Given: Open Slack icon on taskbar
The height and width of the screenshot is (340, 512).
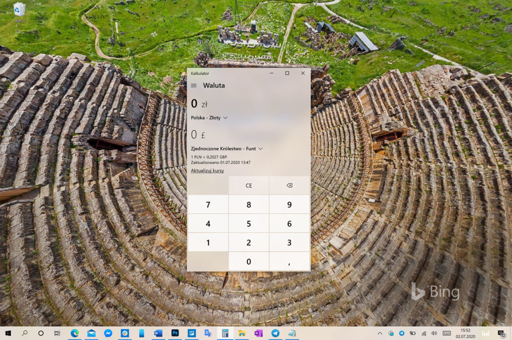Looking at the screenshot, I should tap(125, 333).
